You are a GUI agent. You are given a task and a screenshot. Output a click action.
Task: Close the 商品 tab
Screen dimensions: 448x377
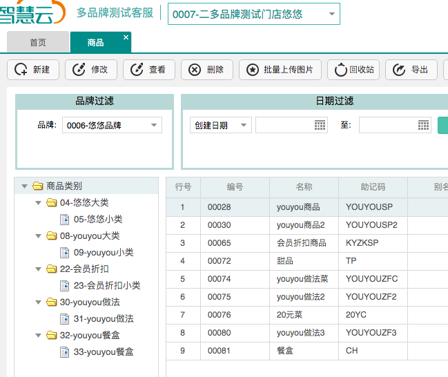(x=126, y=37)
